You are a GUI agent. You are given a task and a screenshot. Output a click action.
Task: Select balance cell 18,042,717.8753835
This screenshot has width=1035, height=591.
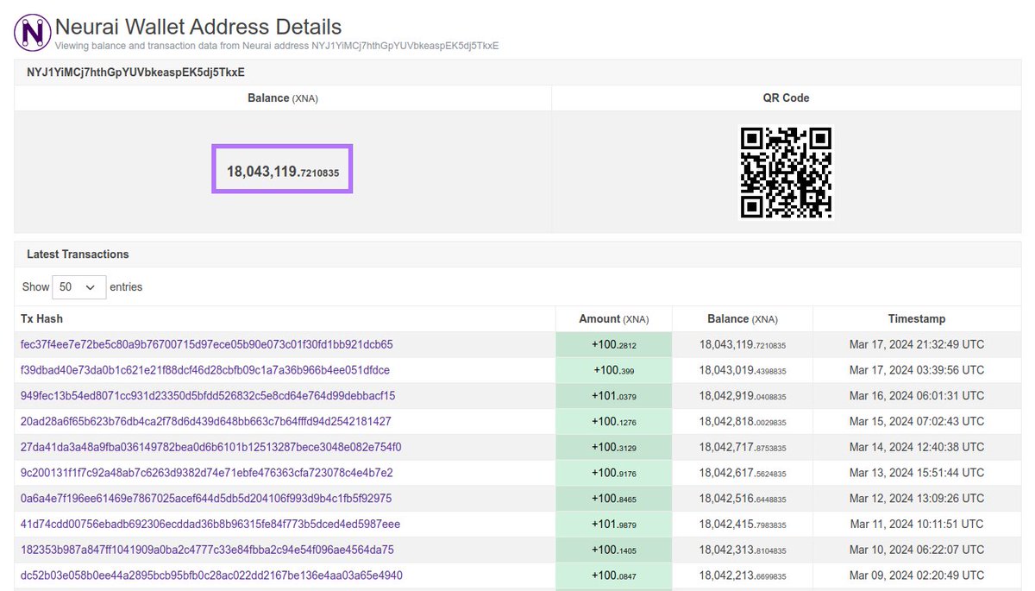click(743, 447)
